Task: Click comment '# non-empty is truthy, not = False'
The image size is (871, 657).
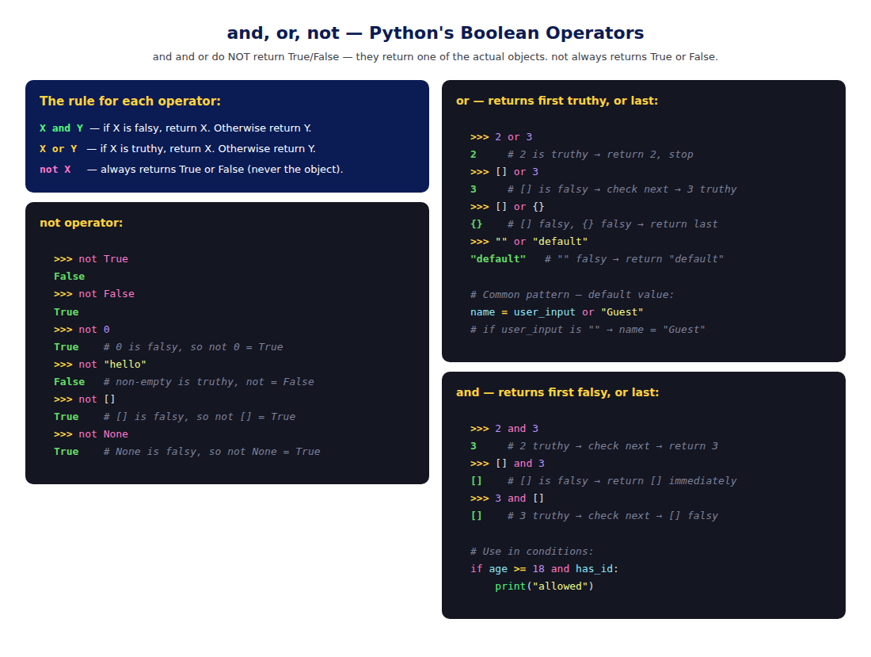Action: coord(209,382)
